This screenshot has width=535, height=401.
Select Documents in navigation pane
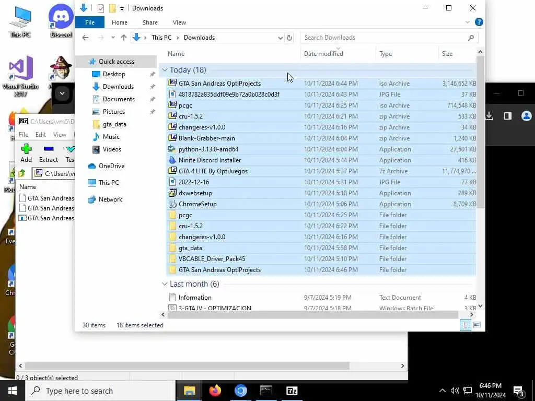point(119,99)
